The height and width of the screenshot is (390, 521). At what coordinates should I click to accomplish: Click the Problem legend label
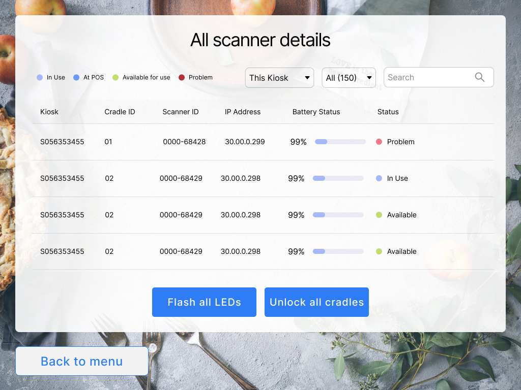tap(200, 77)
